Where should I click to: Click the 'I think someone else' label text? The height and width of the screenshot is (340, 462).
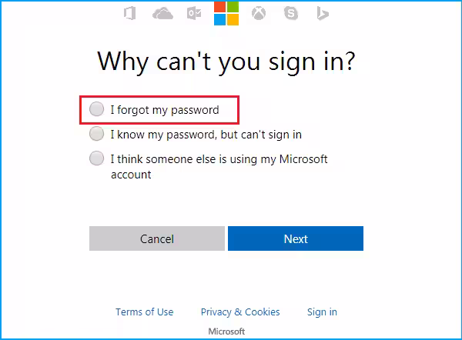tap(219, 159)
